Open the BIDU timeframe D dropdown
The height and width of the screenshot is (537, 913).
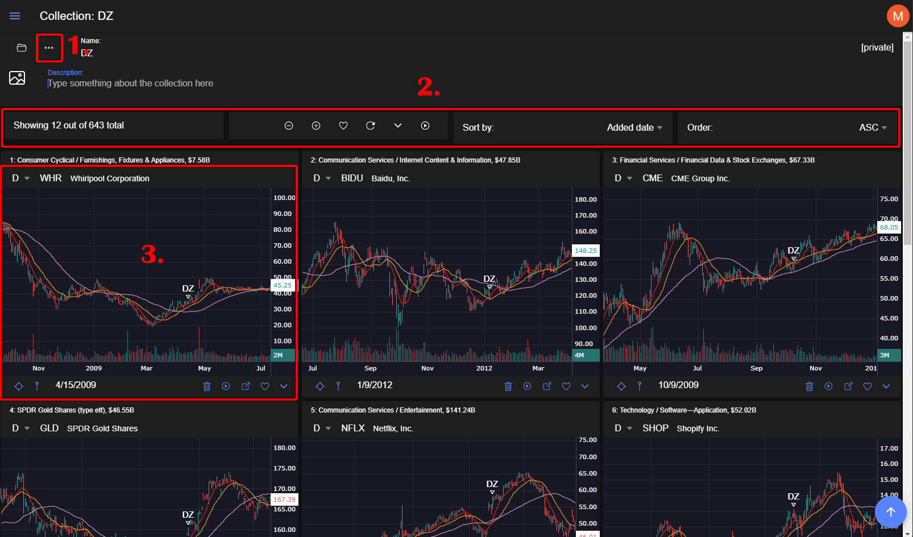coord(322,178)
